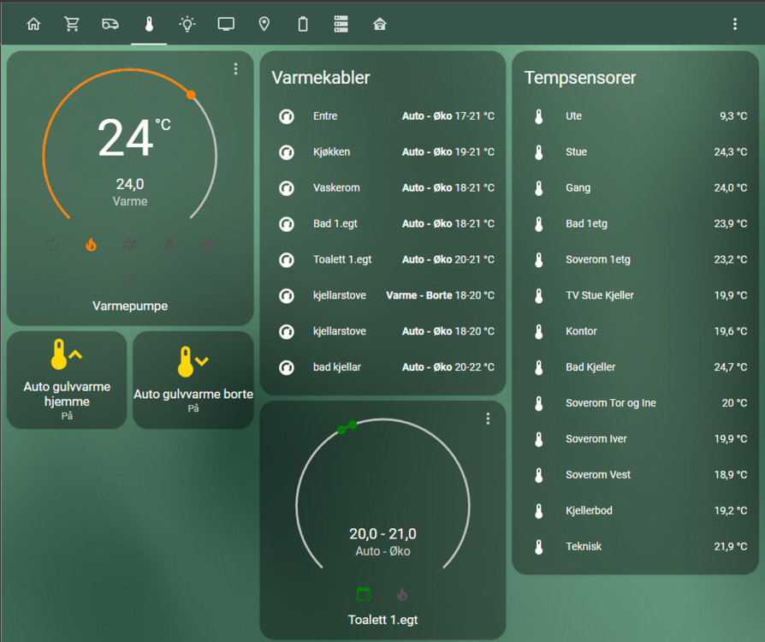Set Varmepumpe to heat mode flame icon
The image size is (765, 642).
pos(91,245)
